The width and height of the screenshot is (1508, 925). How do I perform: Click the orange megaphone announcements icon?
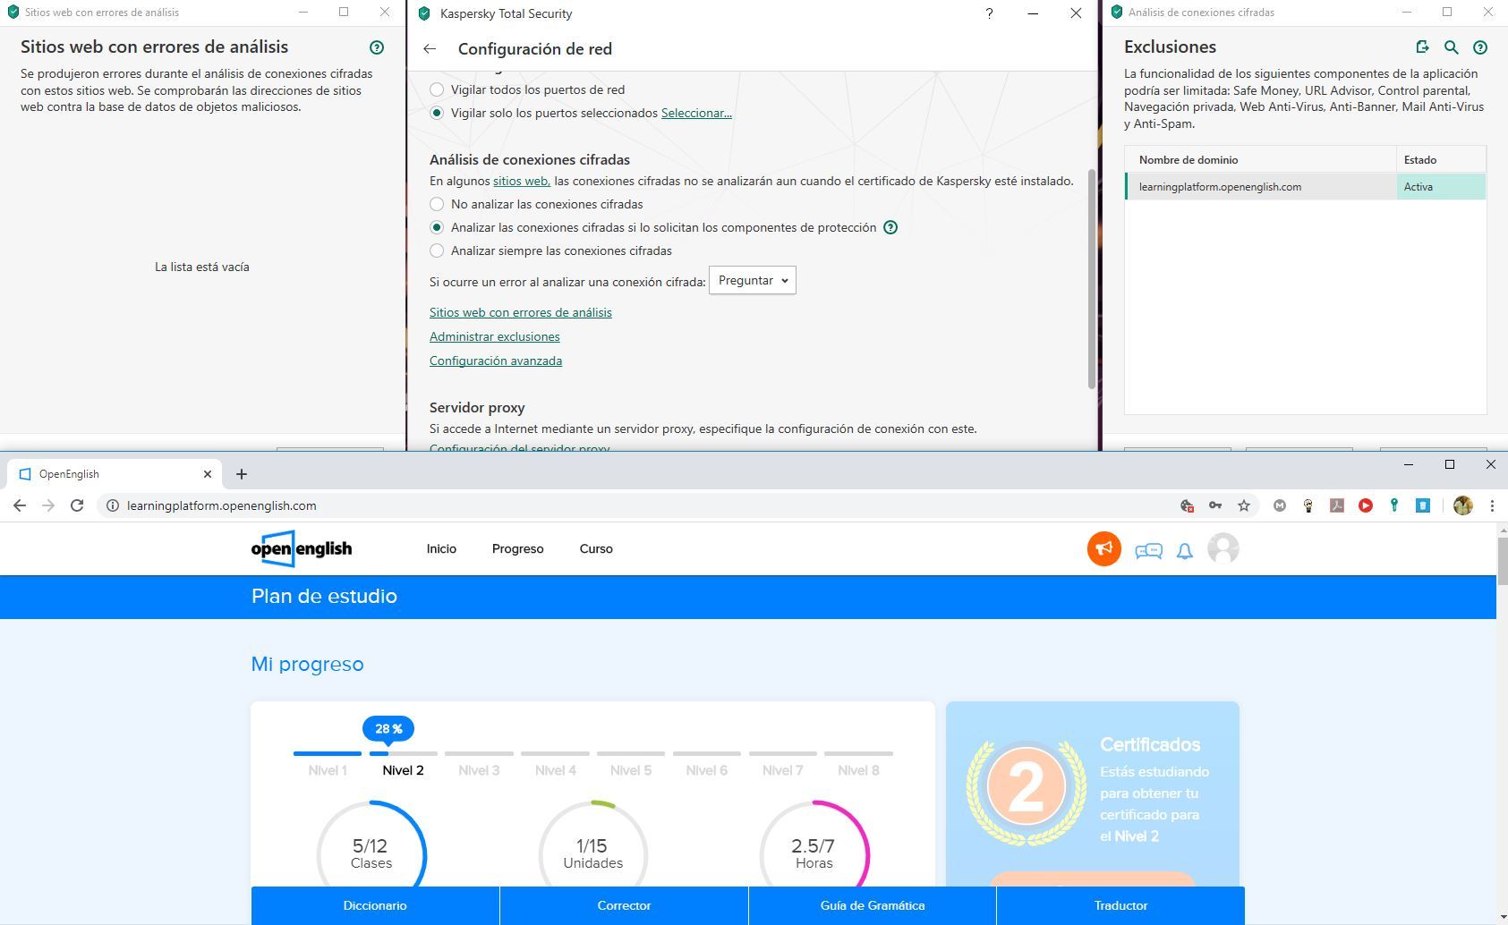pyautogui.click(x=1104, y=548)
